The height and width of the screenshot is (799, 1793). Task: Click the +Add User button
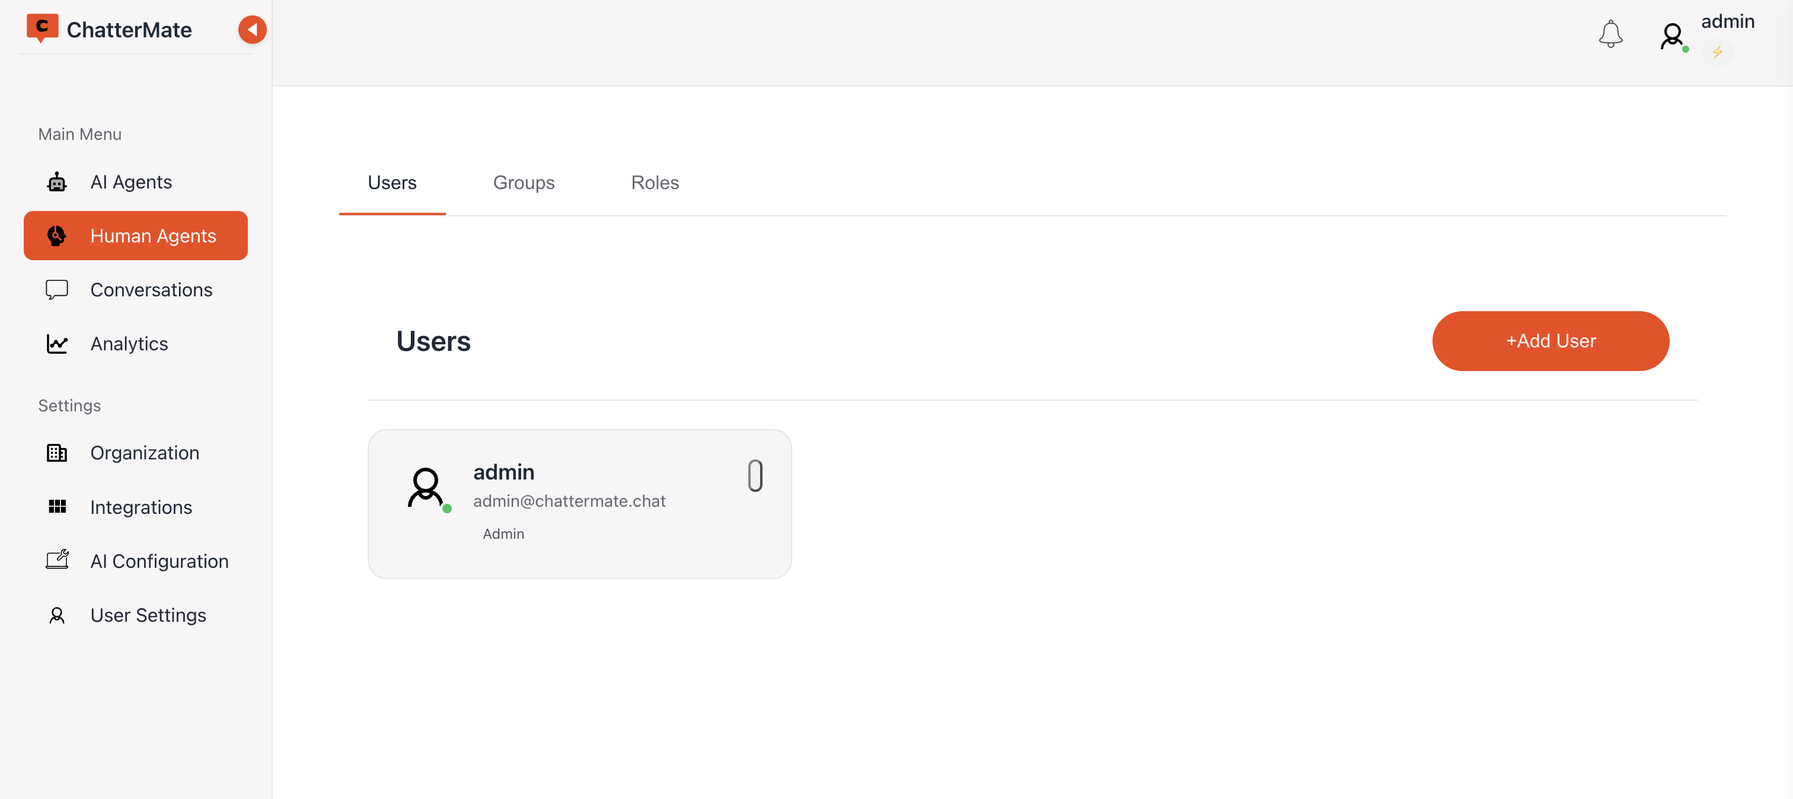(x=1550, y=341)
